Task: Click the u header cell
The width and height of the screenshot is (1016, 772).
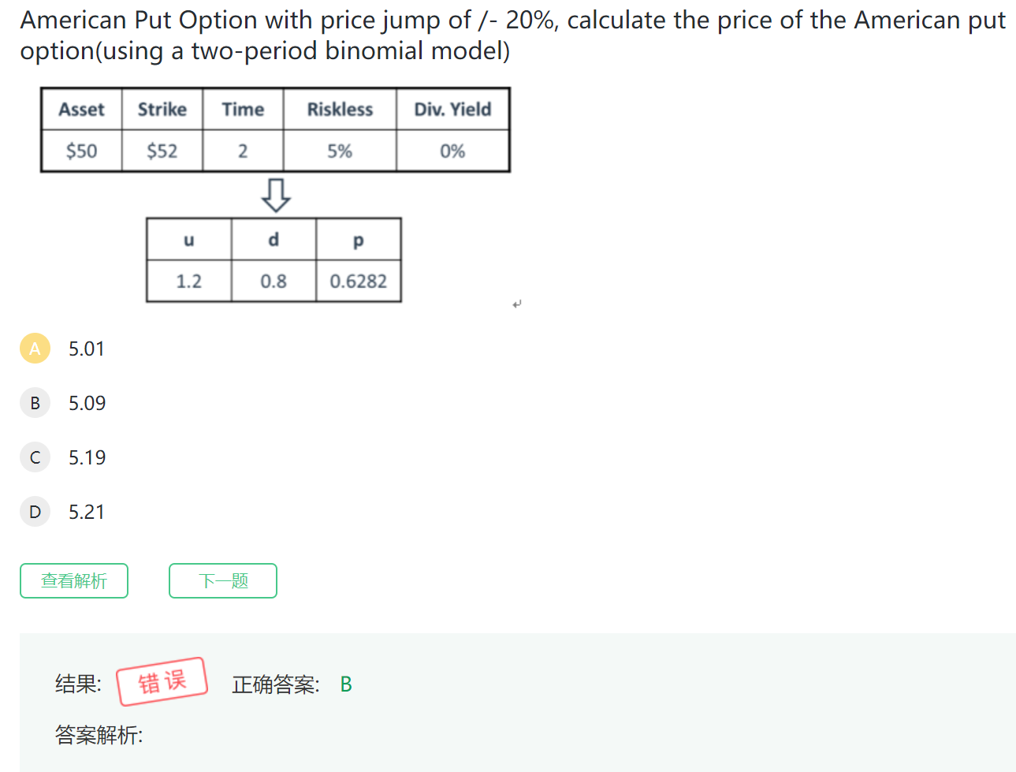Action: pyautogui.click(x=189, y=240)
